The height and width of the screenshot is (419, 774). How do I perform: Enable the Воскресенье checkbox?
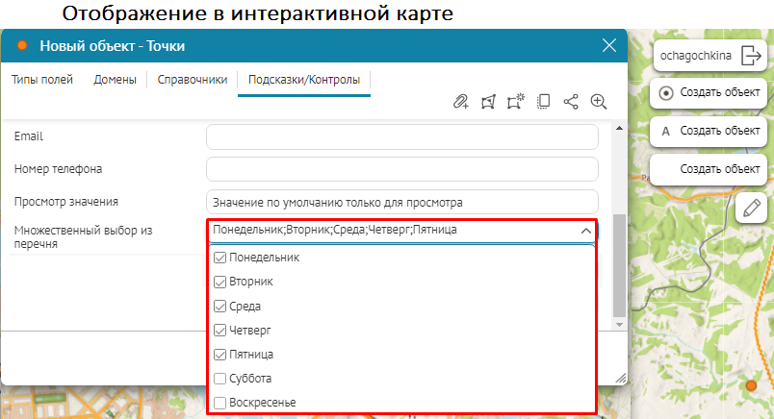[219, 402]
